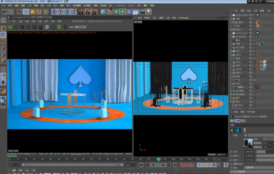Expand the null object above second OctaneLight

(x=231, y=29)
